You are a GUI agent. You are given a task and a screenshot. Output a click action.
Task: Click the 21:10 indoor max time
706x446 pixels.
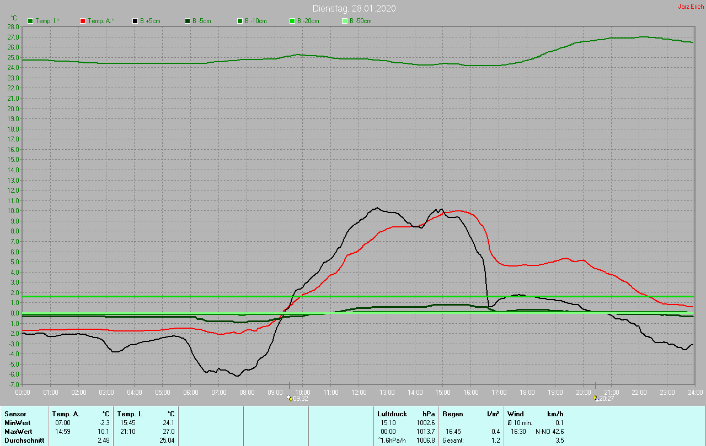[x=127, y=431]
